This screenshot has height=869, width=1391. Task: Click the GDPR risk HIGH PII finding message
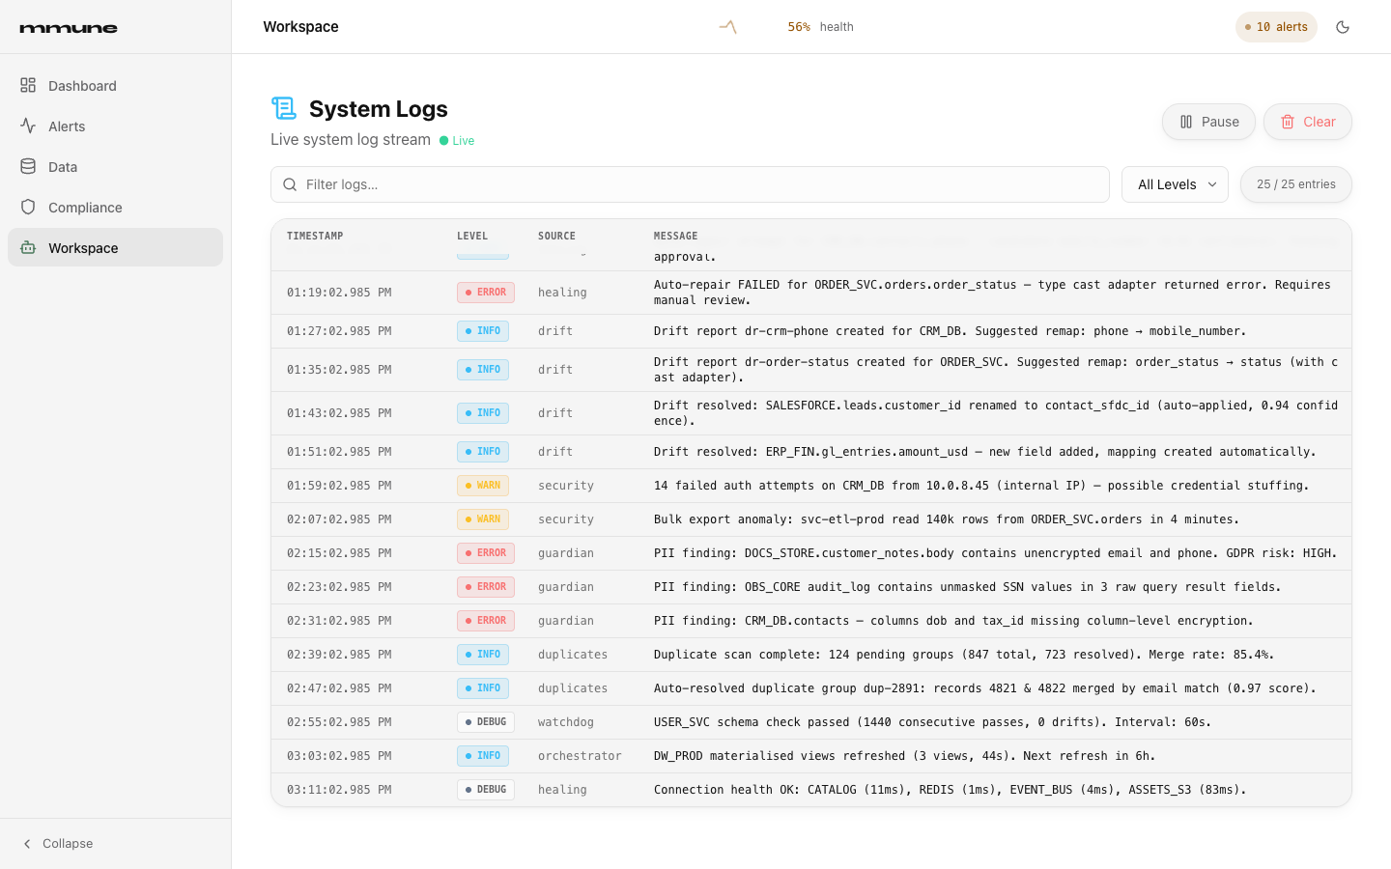point(996,553)
